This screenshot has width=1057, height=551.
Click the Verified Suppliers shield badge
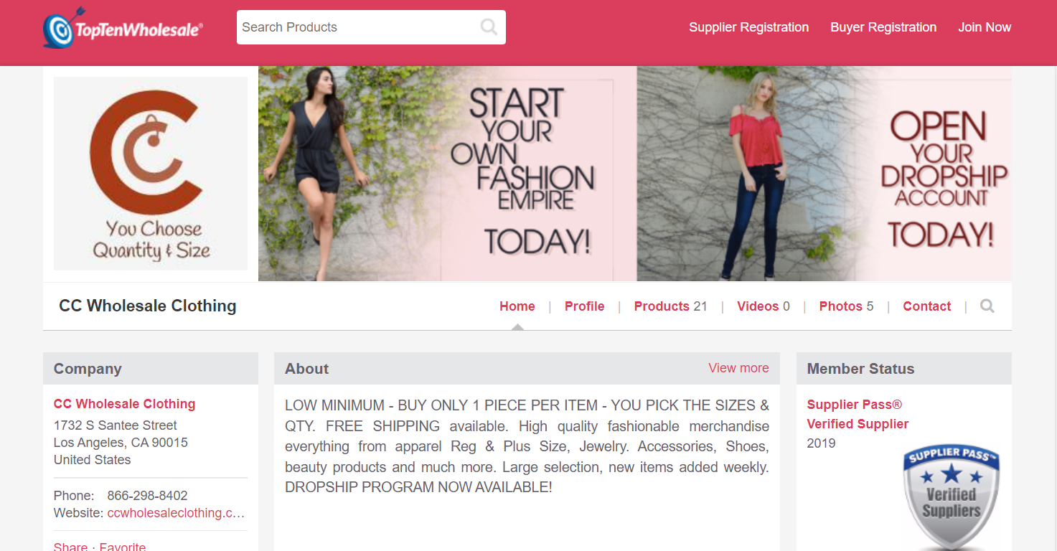tap(952, 496)
